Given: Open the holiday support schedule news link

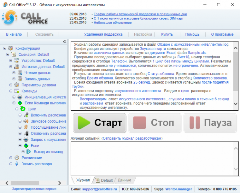Looking at the screenshot, I should pyautogui.click(x=140, y=14).
